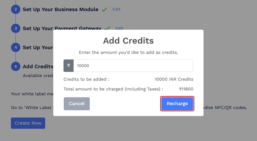Click the step 4 number circle
257x141 pixels.
click(16, 48)
